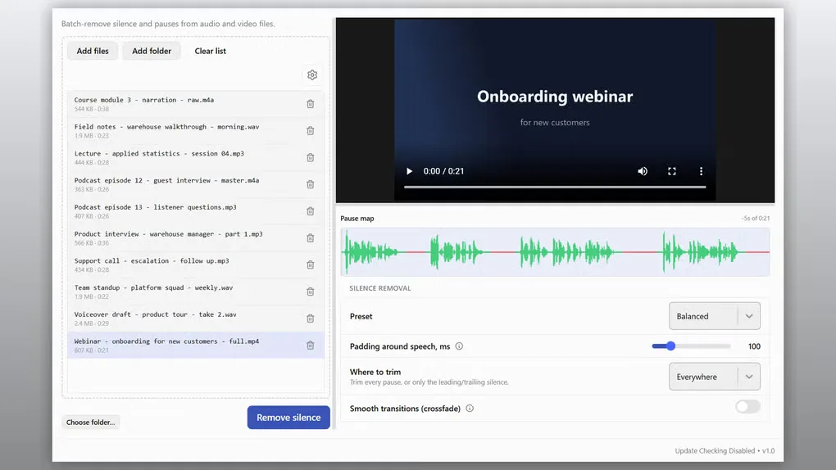836x470 pixels.
Task: Remove Podcast episode 13 listener questions file
Action: 311,211
